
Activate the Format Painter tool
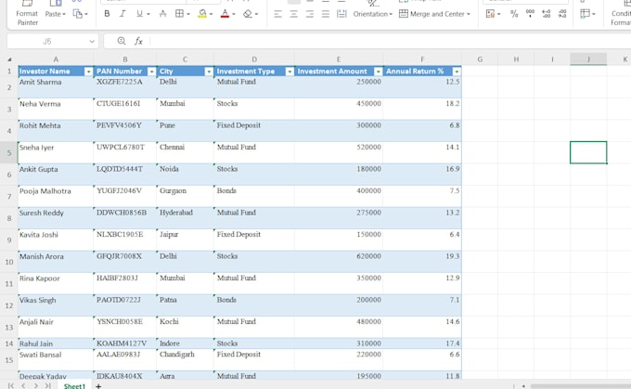click(27, 14)
